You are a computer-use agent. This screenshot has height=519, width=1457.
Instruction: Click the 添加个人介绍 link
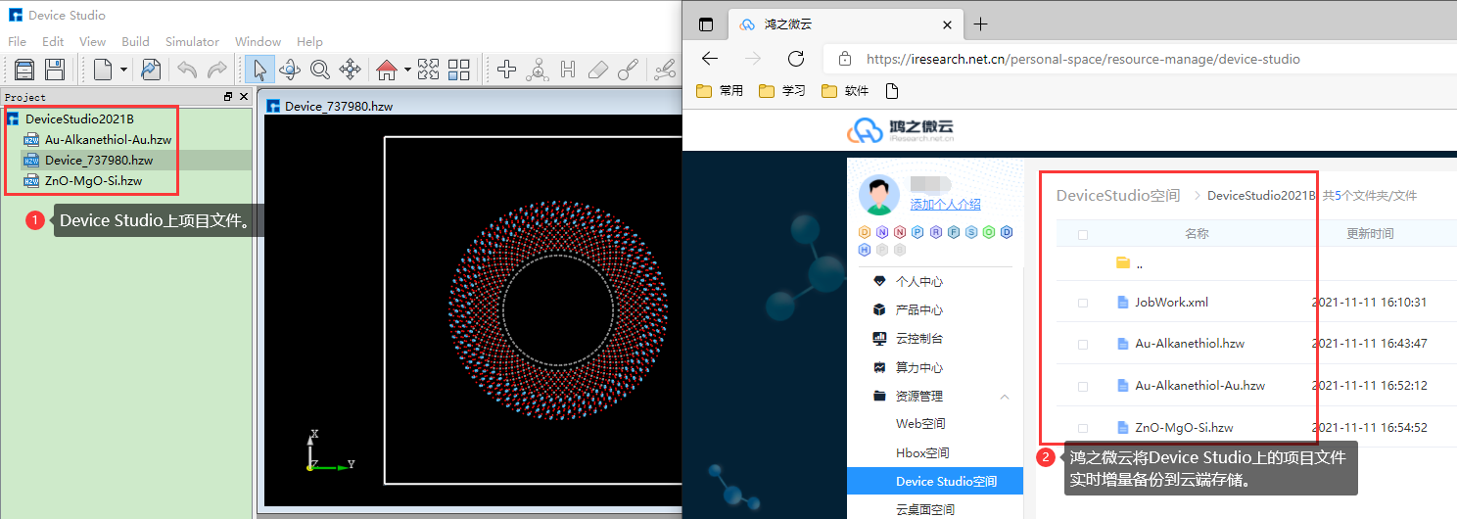[x=945, y=205]
